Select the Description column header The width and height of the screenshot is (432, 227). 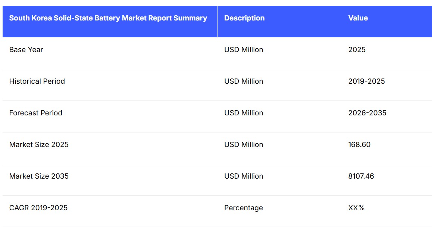pos(244,18)
